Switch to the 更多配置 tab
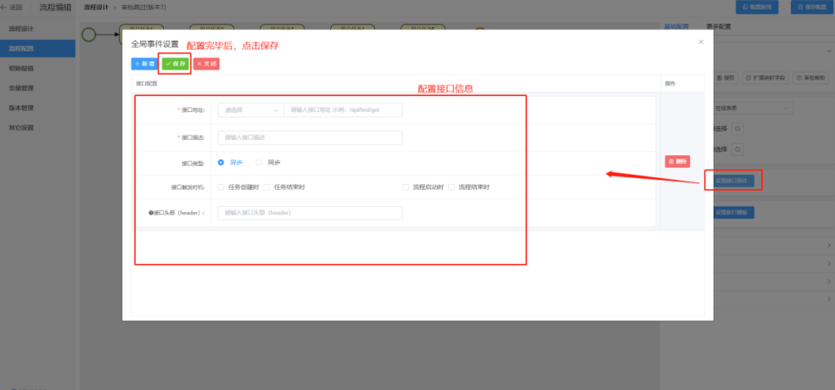The width and height of the screenshot is (835, 390). (x=719, y=26)
